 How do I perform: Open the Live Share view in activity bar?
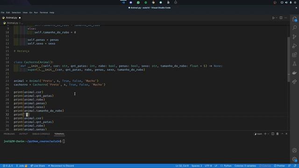click(294, 82)
